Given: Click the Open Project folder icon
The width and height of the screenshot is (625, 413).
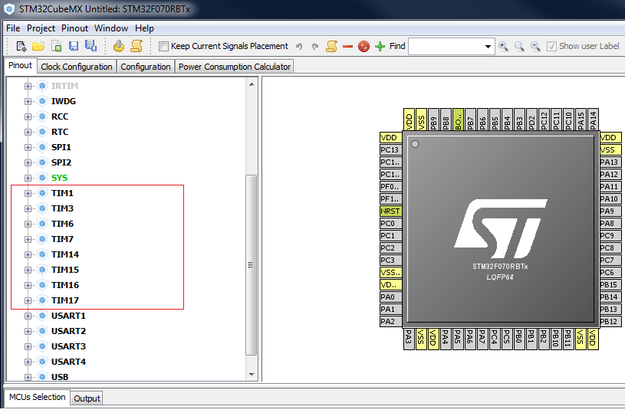Looking at the screenshot, I should 38,47.
